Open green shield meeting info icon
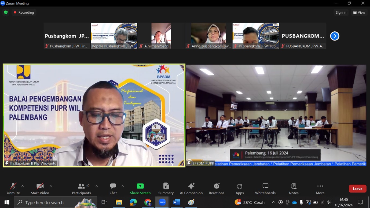The height and width of the screenshot is (208, 370). [6, 12]
